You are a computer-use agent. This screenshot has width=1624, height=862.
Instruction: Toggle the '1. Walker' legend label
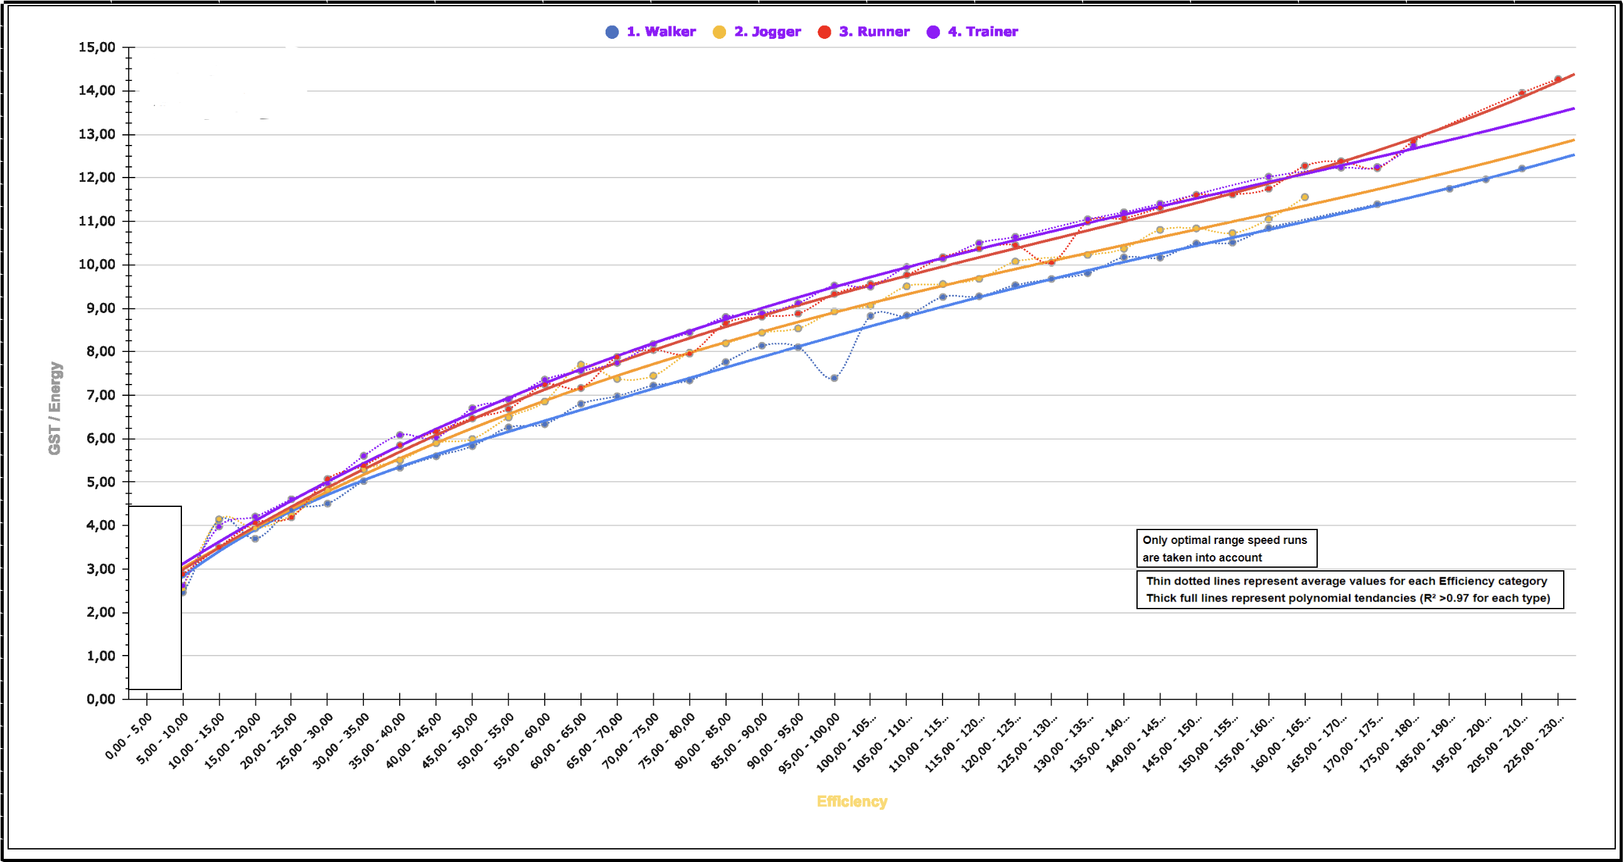(661, 32)
